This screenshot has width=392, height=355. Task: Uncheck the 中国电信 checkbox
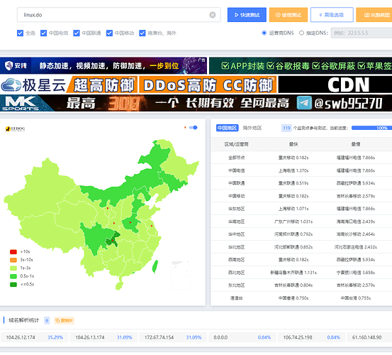pyautogui.click(x=43, y=33)
